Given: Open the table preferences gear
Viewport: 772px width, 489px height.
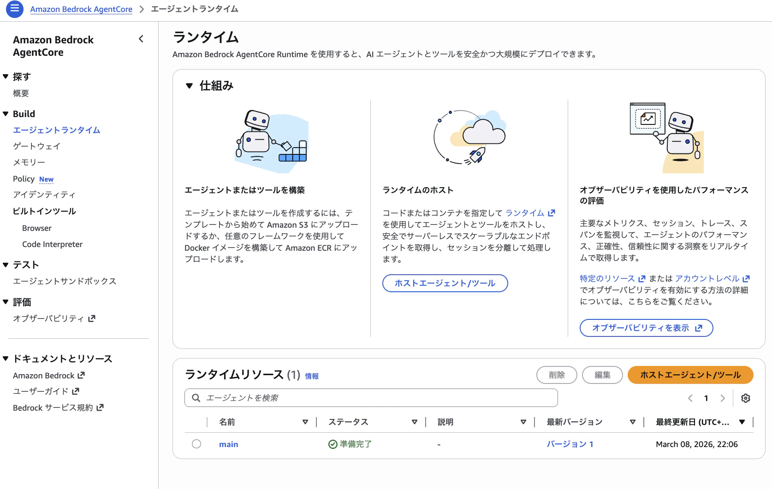Looking at the screenshot, I should pyautogui.click(x=746, y=398).
